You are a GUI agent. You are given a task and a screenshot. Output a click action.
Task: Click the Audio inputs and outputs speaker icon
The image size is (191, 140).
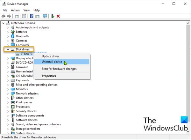13,27
